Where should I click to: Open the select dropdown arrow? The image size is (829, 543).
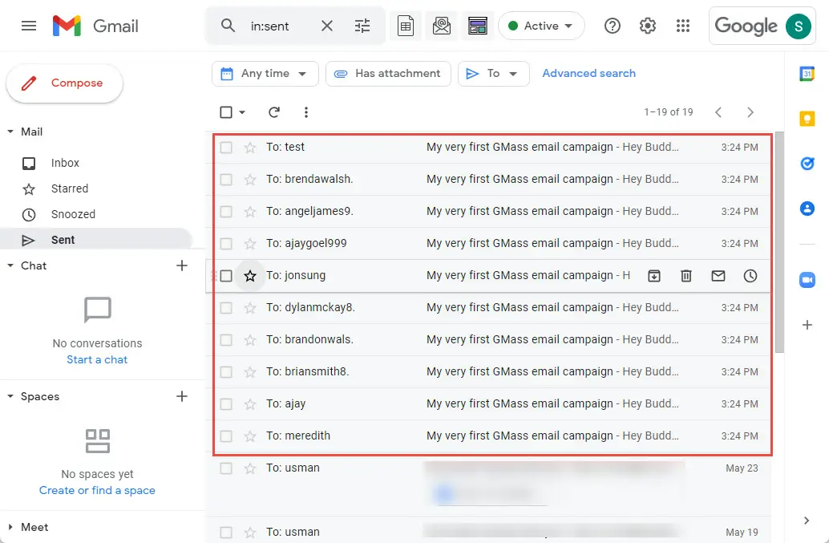tap(242, 112)
